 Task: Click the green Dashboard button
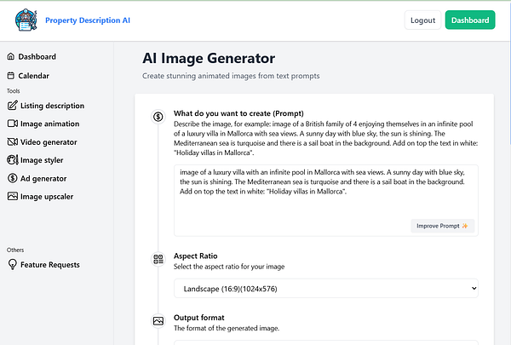[470, 20]
